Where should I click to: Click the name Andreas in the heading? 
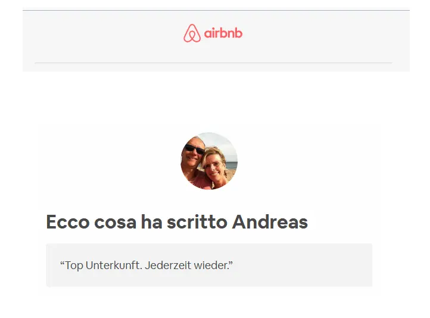(x=270, y=222)
